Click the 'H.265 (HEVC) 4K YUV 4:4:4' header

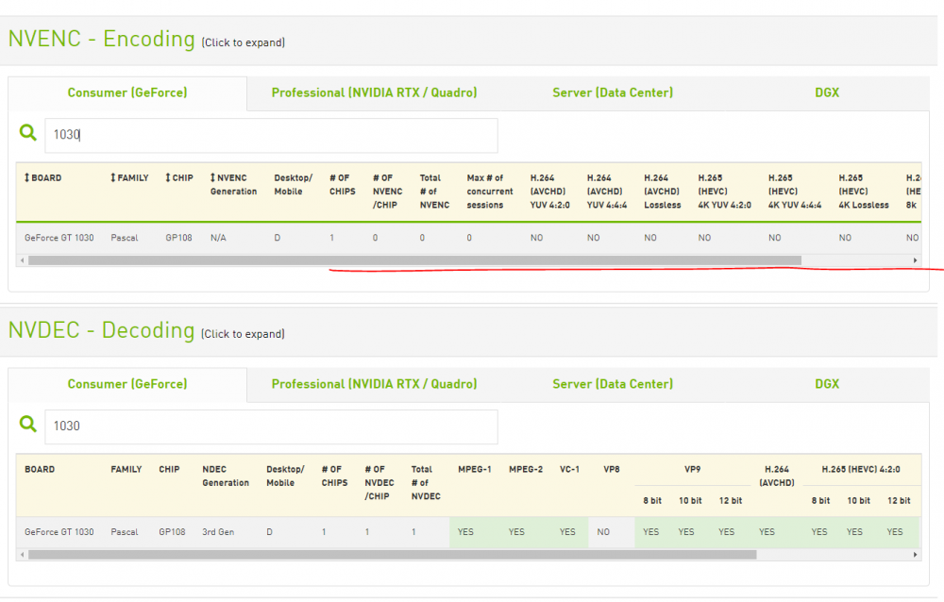point(795,192)
